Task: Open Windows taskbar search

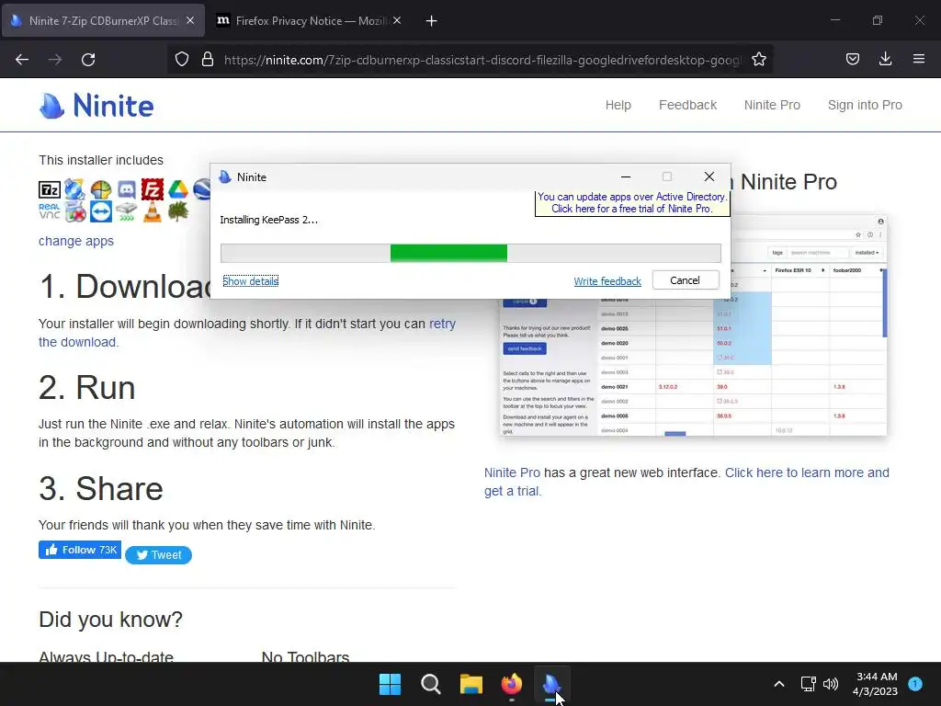Action: pyautogui.click(x=431, y=684)
